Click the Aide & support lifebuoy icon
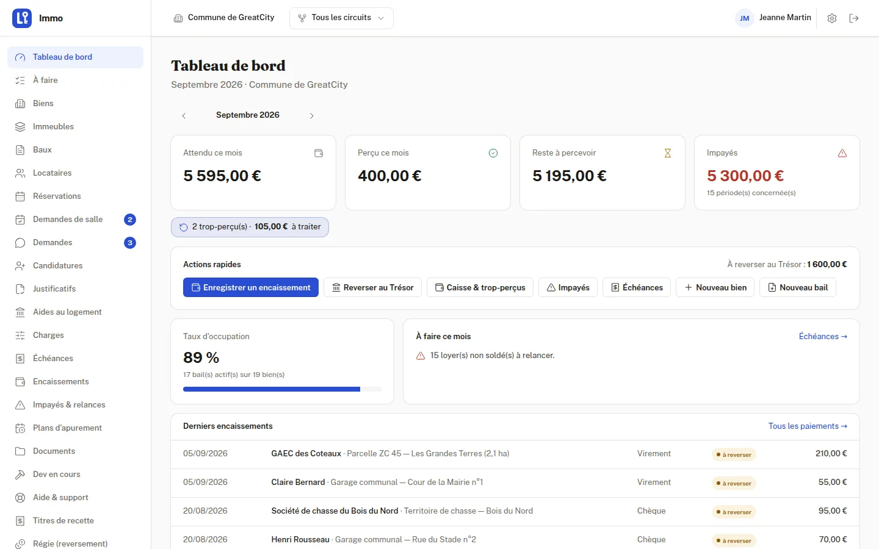The height and width of the screenshot is (549, 879). 20,498
